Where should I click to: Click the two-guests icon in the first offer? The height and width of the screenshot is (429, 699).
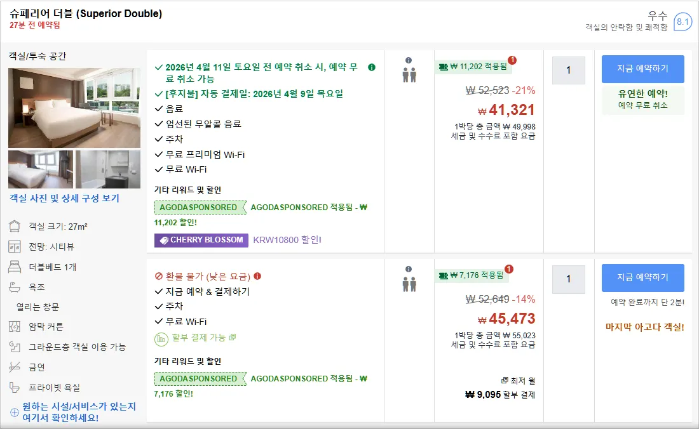[x=409, y=75]
